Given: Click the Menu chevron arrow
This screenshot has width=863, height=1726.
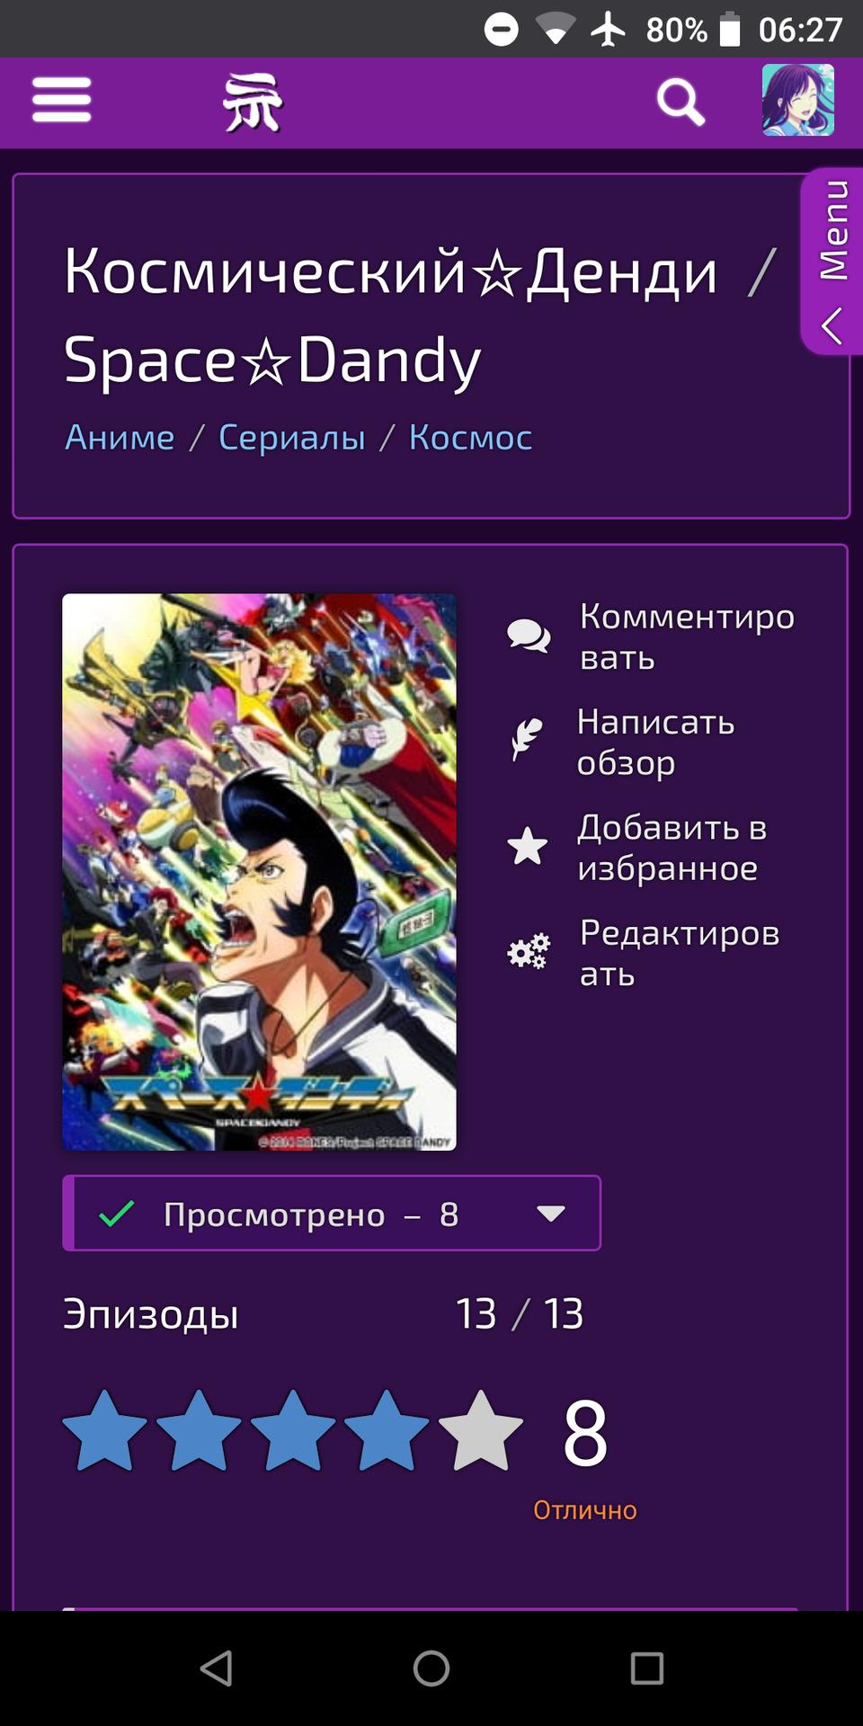Looking at the screenshot, I should coord(832,325).
